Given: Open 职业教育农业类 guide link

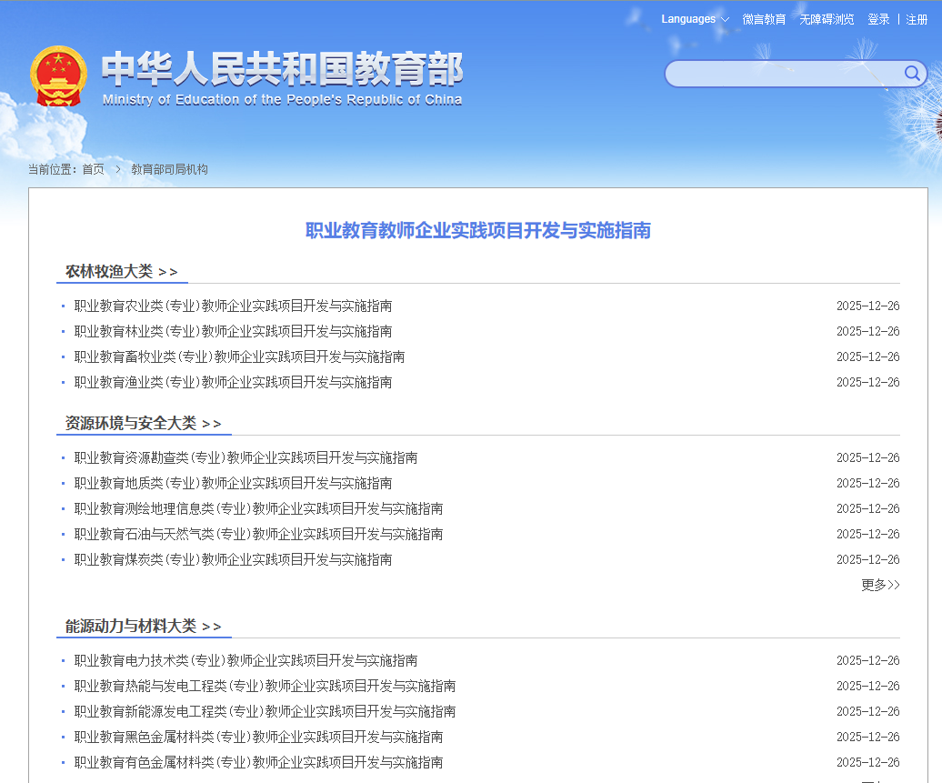Looking at the screenshot, I should pyautogui.click(x=233, y=306).
